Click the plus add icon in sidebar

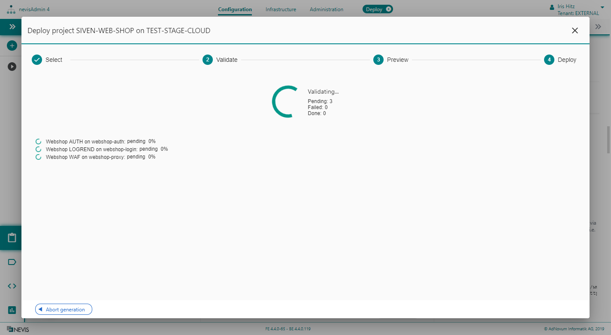click(x=12, y=45)
